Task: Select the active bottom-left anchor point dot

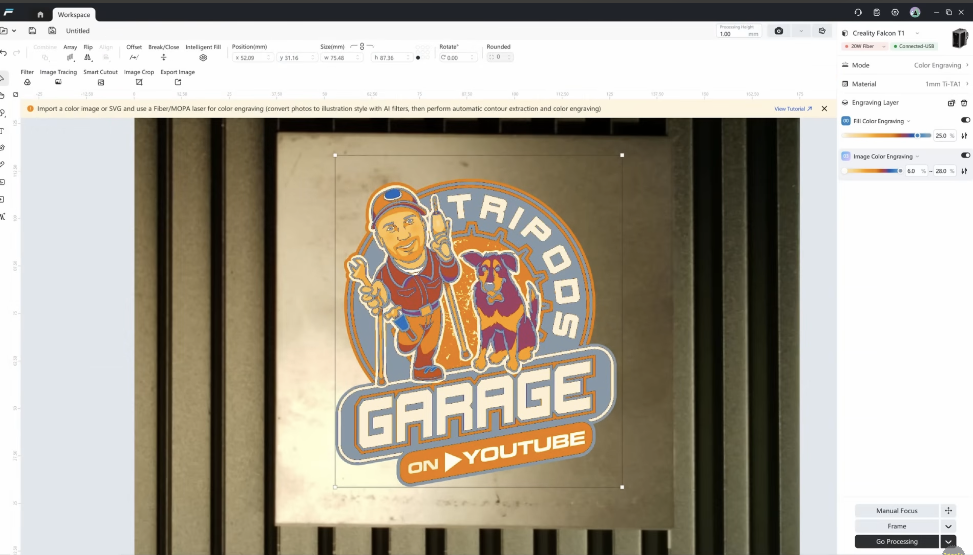Action: (x=418, y=58)
